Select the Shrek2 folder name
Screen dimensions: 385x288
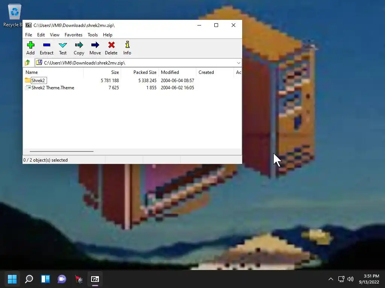point(38,80)
